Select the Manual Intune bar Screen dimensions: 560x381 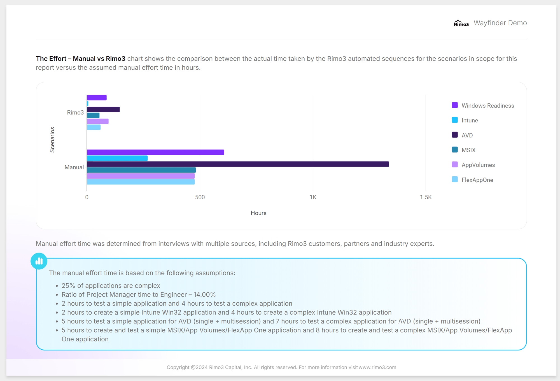tap(117, 158)
